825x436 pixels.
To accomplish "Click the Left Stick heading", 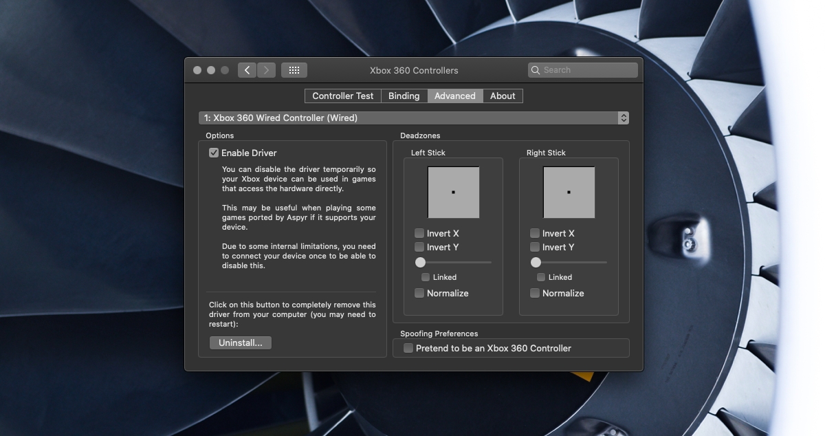I will (x=428, y=153).
